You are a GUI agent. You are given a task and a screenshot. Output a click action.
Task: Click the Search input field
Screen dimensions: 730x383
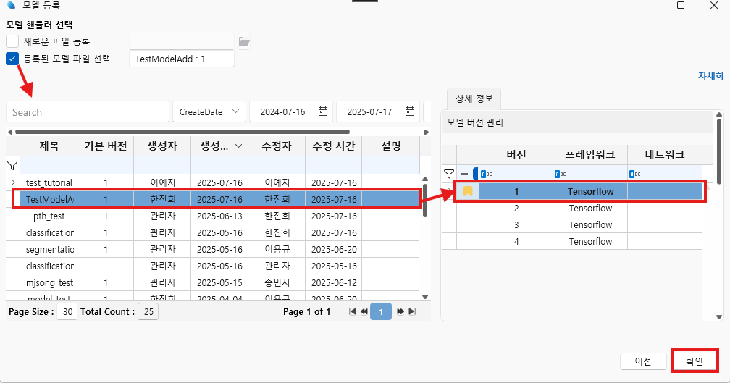pos(87,112)
